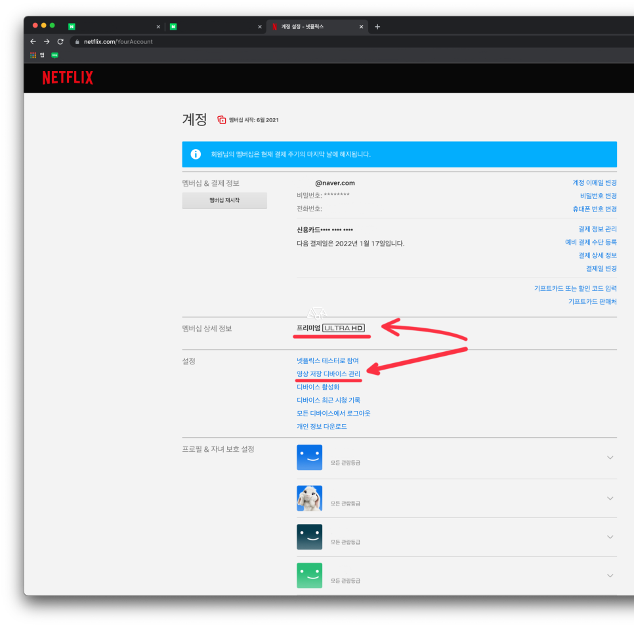634x627 pixels.
Task: Open the green chat bookmark icon
Action: point(54,55)
